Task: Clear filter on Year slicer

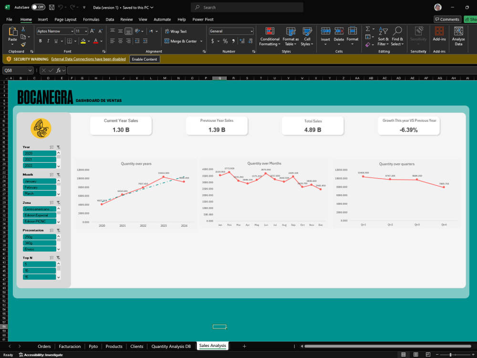Action: [x=58, y=147]
